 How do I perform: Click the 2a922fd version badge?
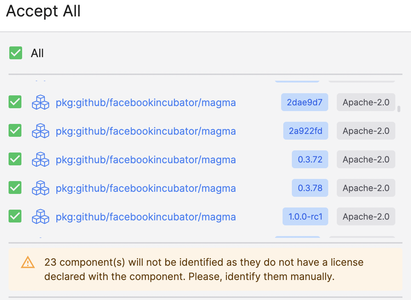[306, 131]
